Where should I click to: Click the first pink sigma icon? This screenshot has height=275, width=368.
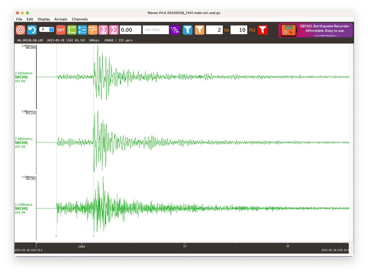103,30
